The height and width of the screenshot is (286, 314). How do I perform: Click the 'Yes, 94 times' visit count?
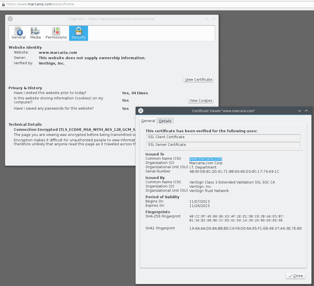[x=135, y=93]
